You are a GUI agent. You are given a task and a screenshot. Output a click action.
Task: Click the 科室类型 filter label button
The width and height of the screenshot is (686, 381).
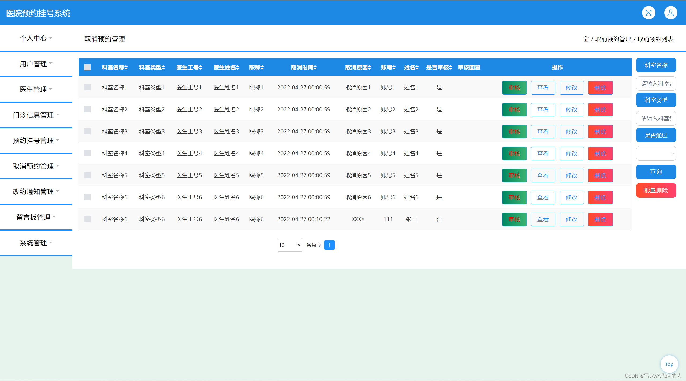[x=656, y=100]
